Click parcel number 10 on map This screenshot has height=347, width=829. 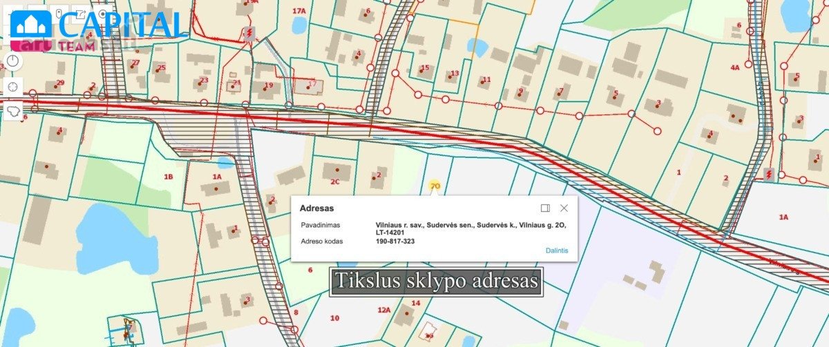click(x=334, y=318)
